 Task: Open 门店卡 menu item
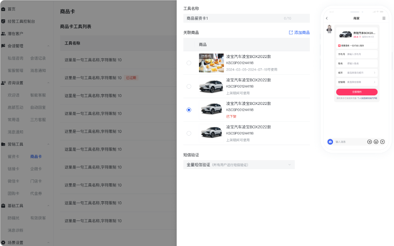tap(36, 181)
